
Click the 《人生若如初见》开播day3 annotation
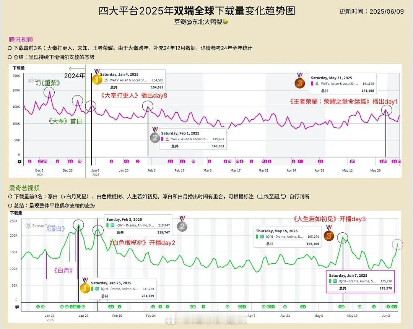(329, 219)
